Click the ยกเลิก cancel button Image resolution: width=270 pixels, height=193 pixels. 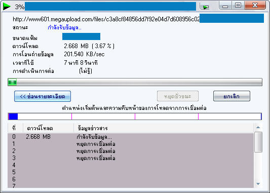tap(232, 96)
